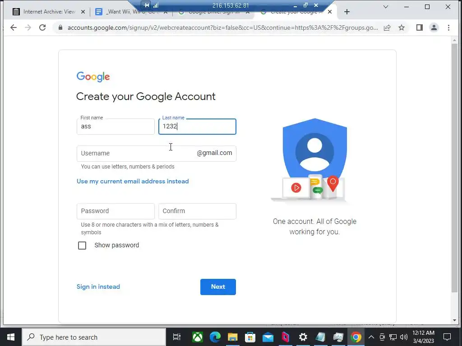Click the taskbar clock showing 12:12 AM
The height and width of the screenshot is (346, 462).
point(423,337)
